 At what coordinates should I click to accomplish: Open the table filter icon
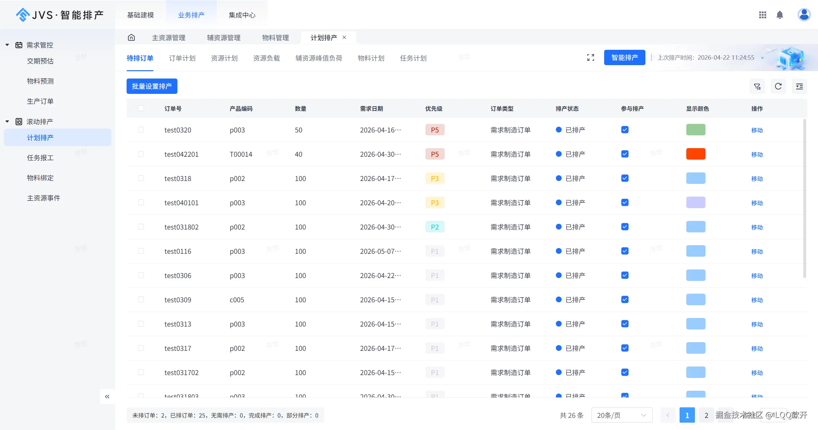757,87
